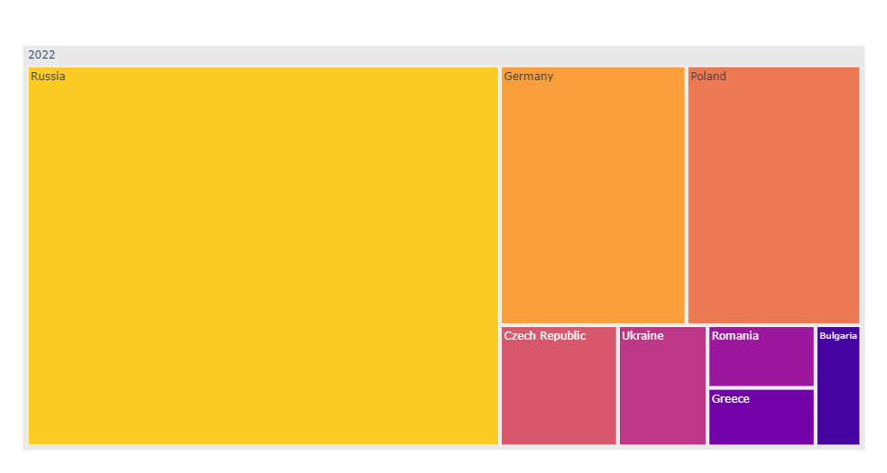Click the Poland treemap tile

coord(773,196)
